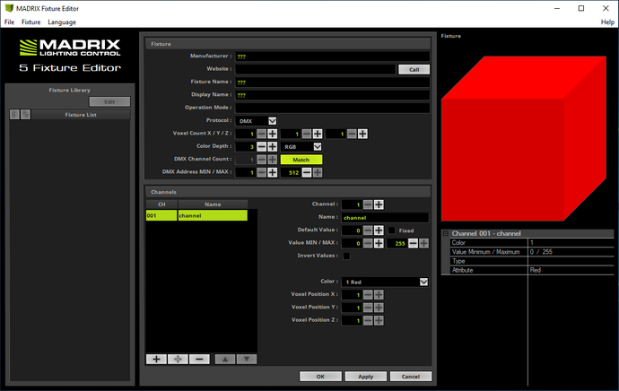Move channel down in the list
Image resolution: width=619 pixels, height=391 pixels.
(247, 359)
